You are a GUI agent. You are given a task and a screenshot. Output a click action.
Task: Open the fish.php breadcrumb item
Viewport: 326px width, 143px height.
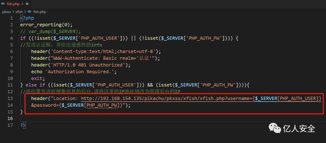40,12
